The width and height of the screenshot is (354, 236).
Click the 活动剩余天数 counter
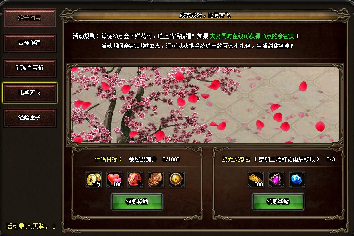click(x=31, y=227)
